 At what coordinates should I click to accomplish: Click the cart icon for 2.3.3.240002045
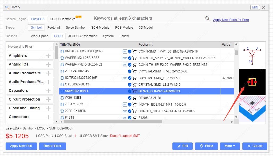pyautogui.click(x=134, y=71)
